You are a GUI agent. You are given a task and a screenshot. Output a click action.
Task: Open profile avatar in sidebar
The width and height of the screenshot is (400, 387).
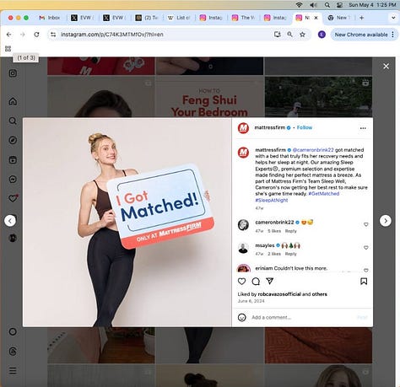click(x=13, y=238)
